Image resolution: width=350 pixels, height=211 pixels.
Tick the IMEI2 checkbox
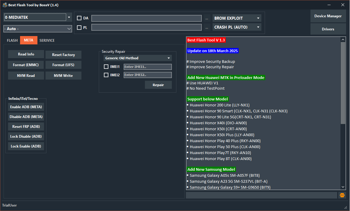click(x=106, y=75)
